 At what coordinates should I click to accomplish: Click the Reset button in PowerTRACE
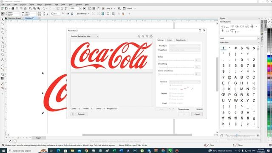click(161, 109)
